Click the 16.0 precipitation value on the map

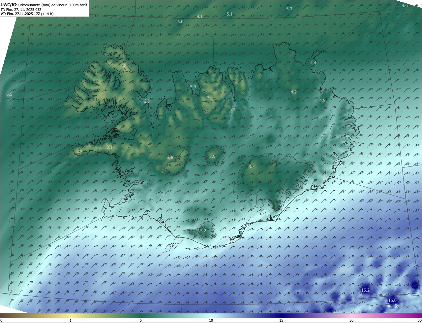pyautogui.click(x=392, y=301)
